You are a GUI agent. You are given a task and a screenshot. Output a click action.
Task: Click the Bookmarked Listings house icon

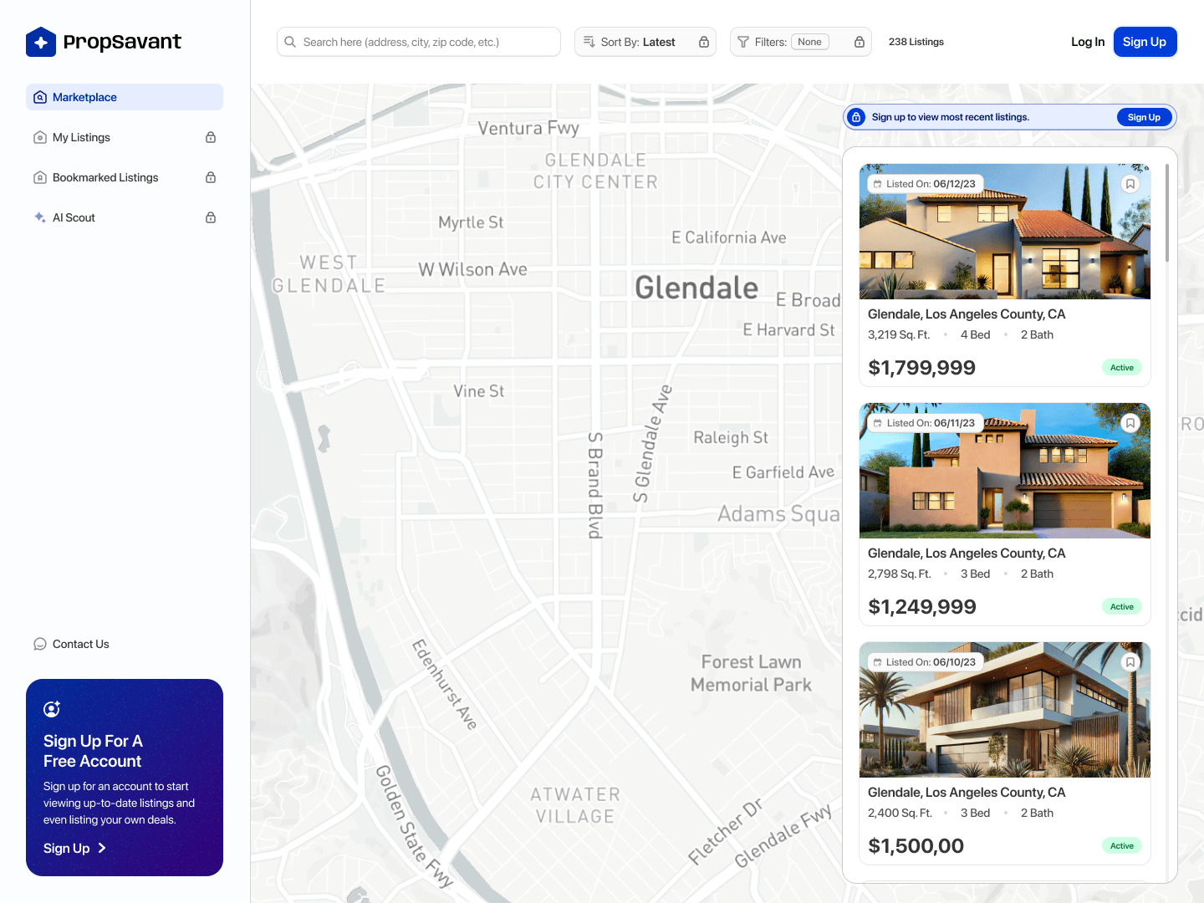click(40, 177)
